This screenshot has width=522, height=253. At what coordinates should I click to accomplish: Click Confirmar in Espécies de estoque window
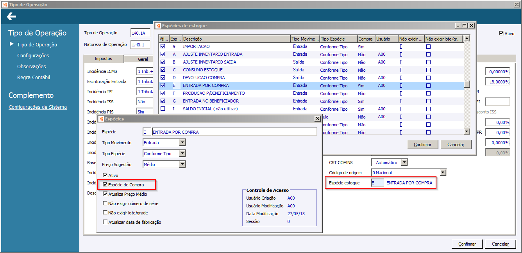coord(422,145)
